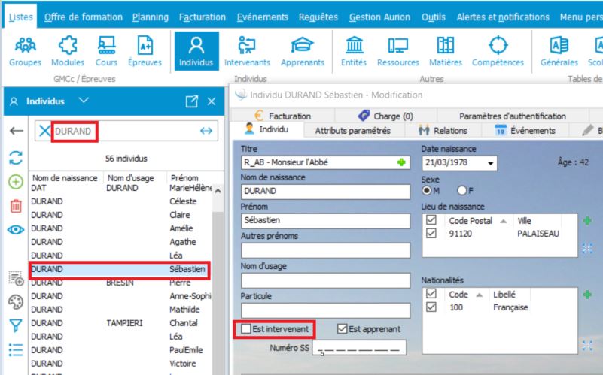Enable the Est intervenant checkbox
The width and height of the screenshot is (603, 375).
click(246, 328)
